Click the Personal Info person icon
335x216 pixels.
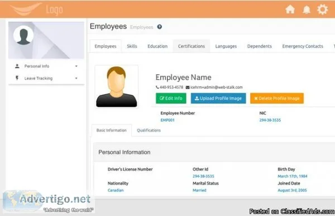point(17,66)
